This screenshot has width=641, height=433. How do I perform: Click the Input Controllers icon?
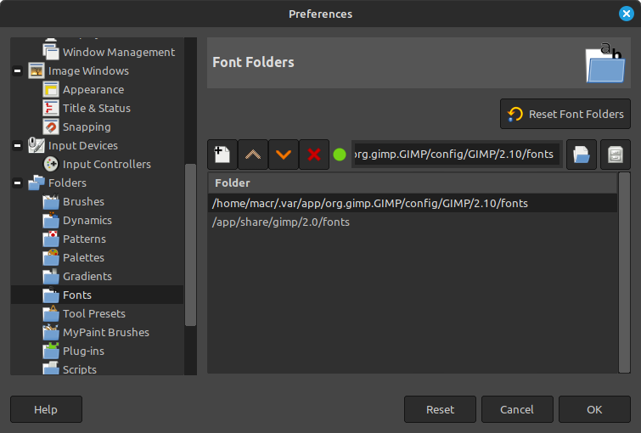51,164
